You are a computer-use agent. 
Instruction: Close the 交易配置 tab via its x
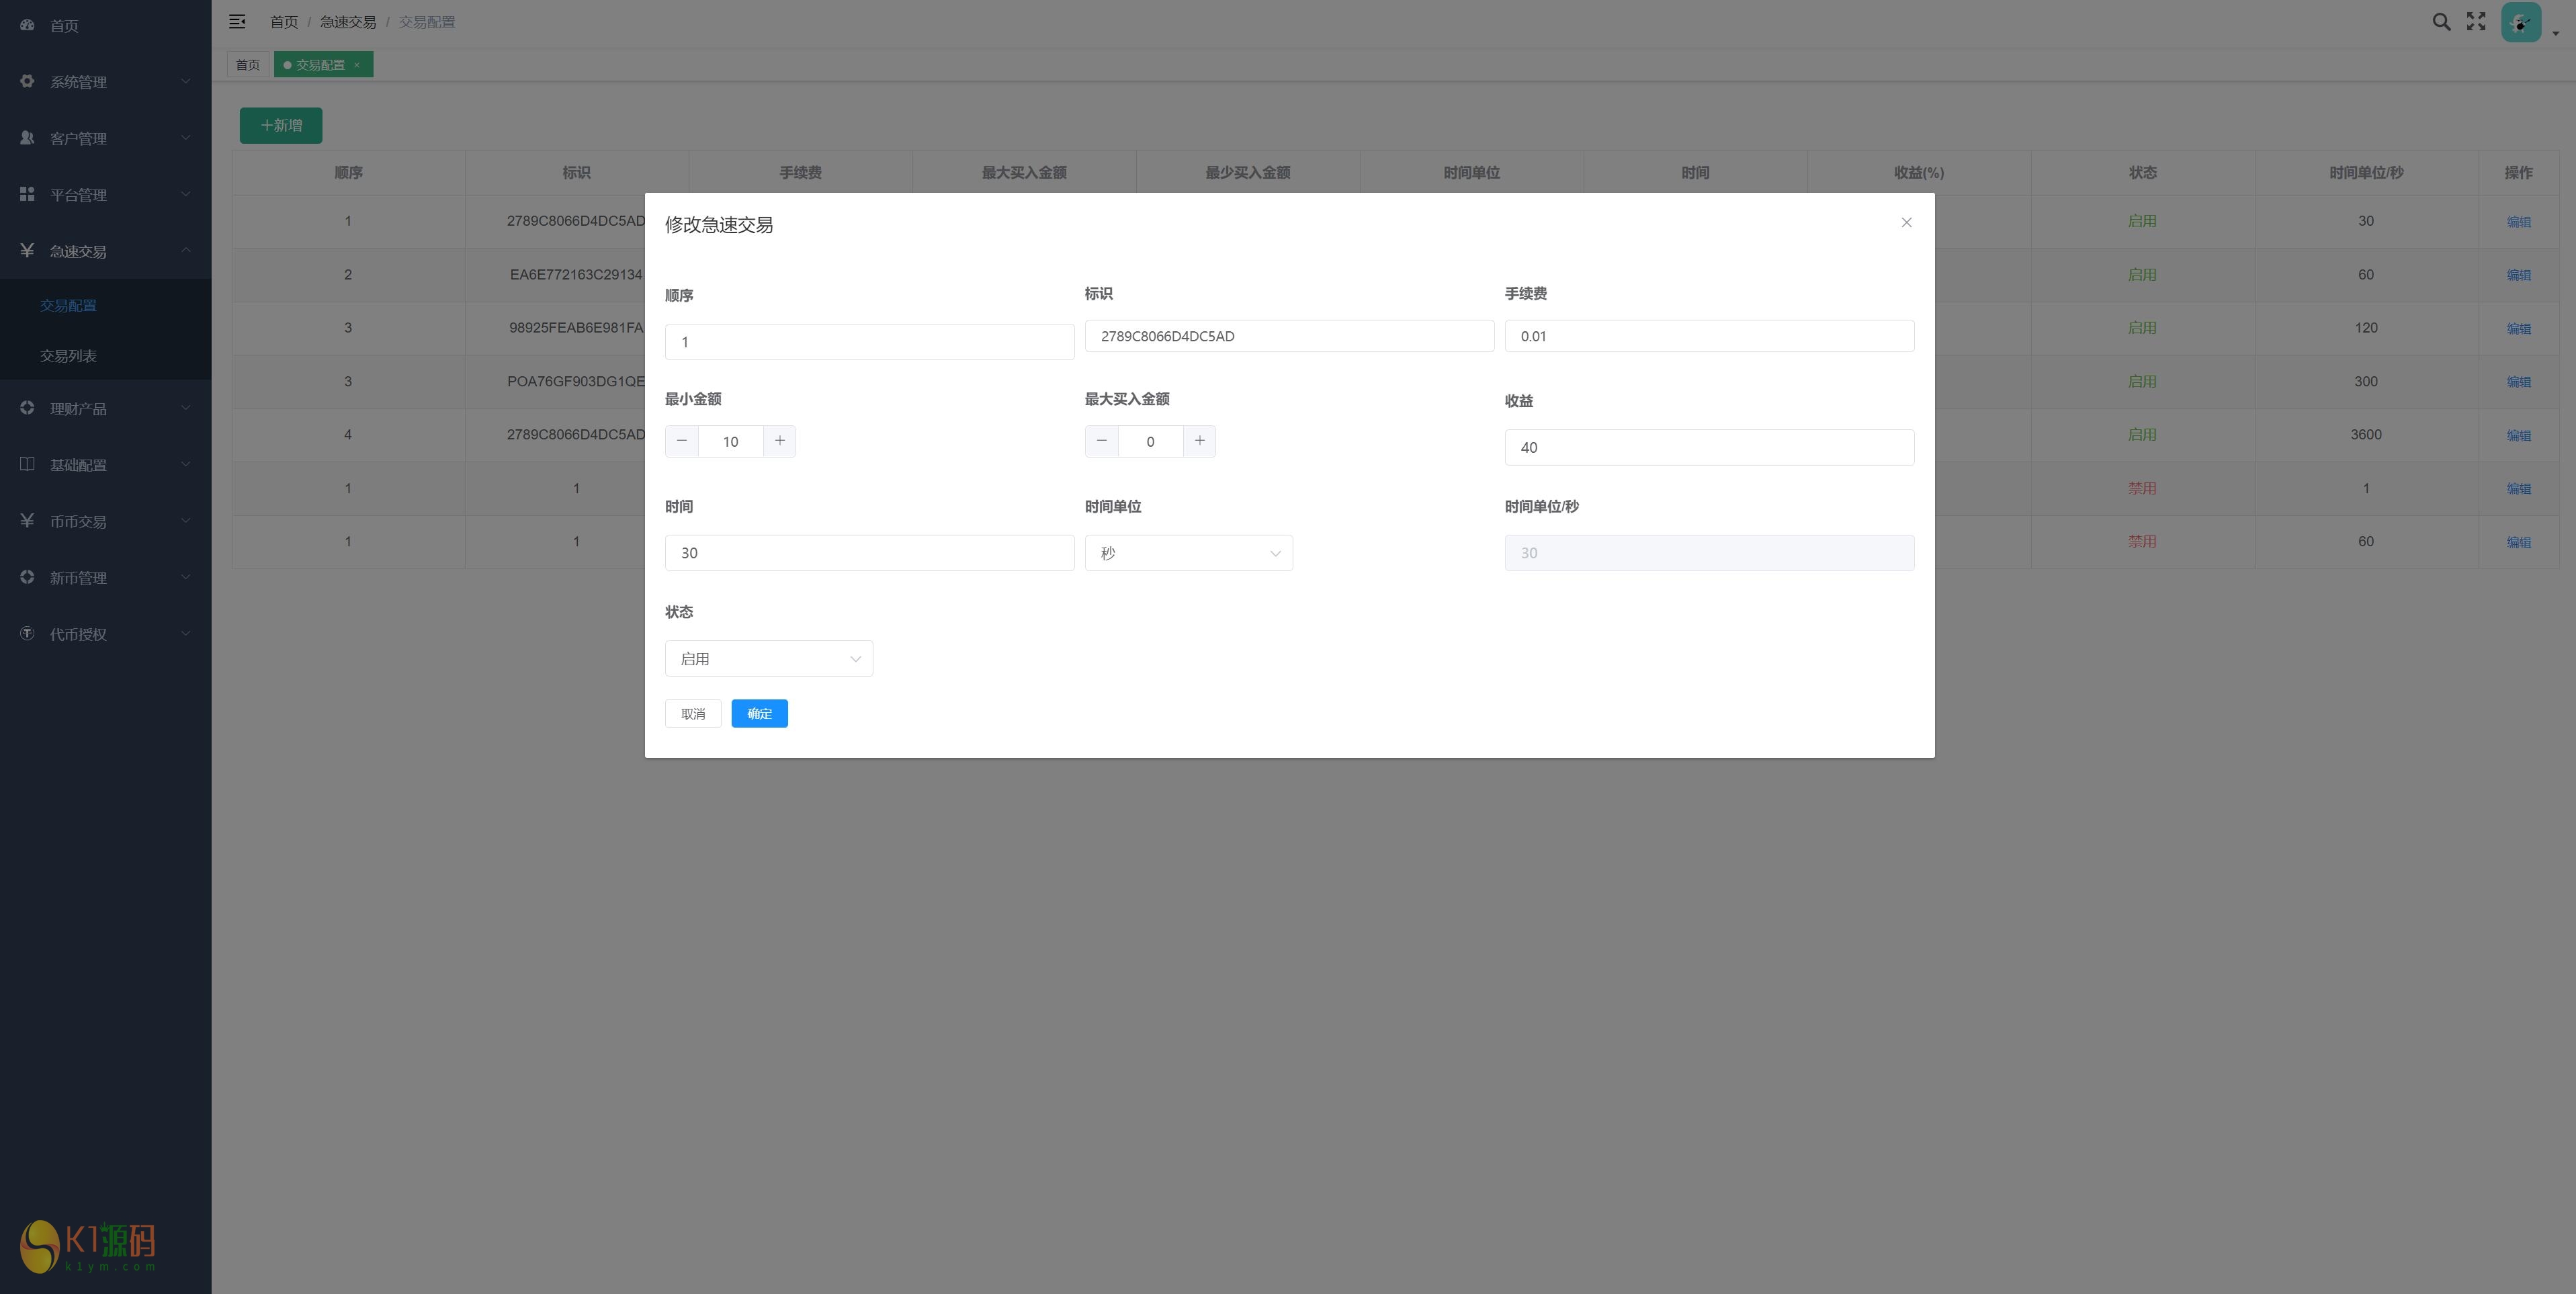(x=357, y=65)
